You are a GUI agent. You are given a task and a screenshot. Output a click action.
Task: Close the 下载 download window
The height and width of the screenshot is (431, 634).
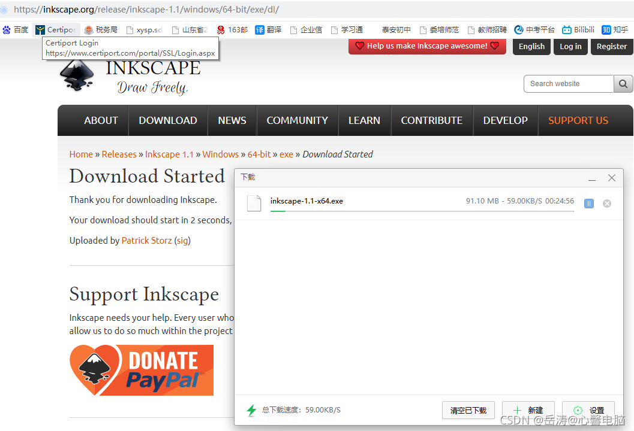tap(612, 178)
